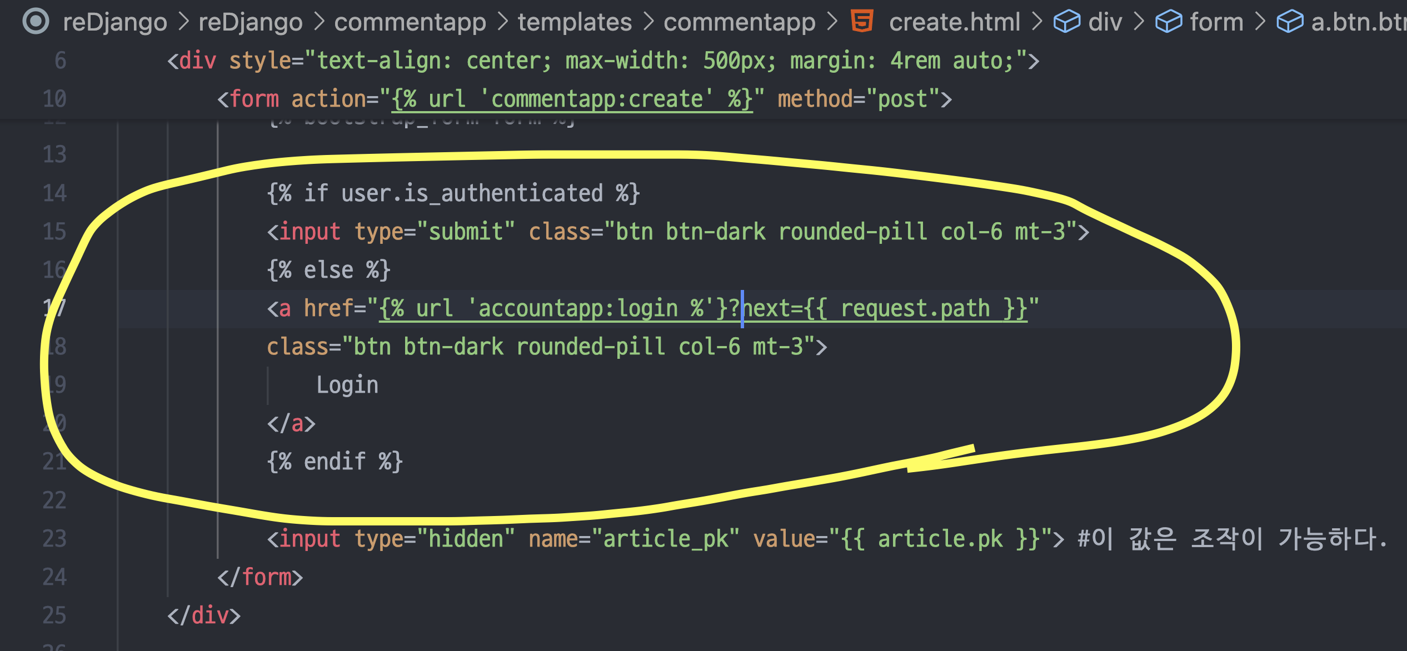The height and width of the screenshot is (651, 1407).
Task: Select the div symbol breadcrumb
Action: click(x=1105, y=22)
